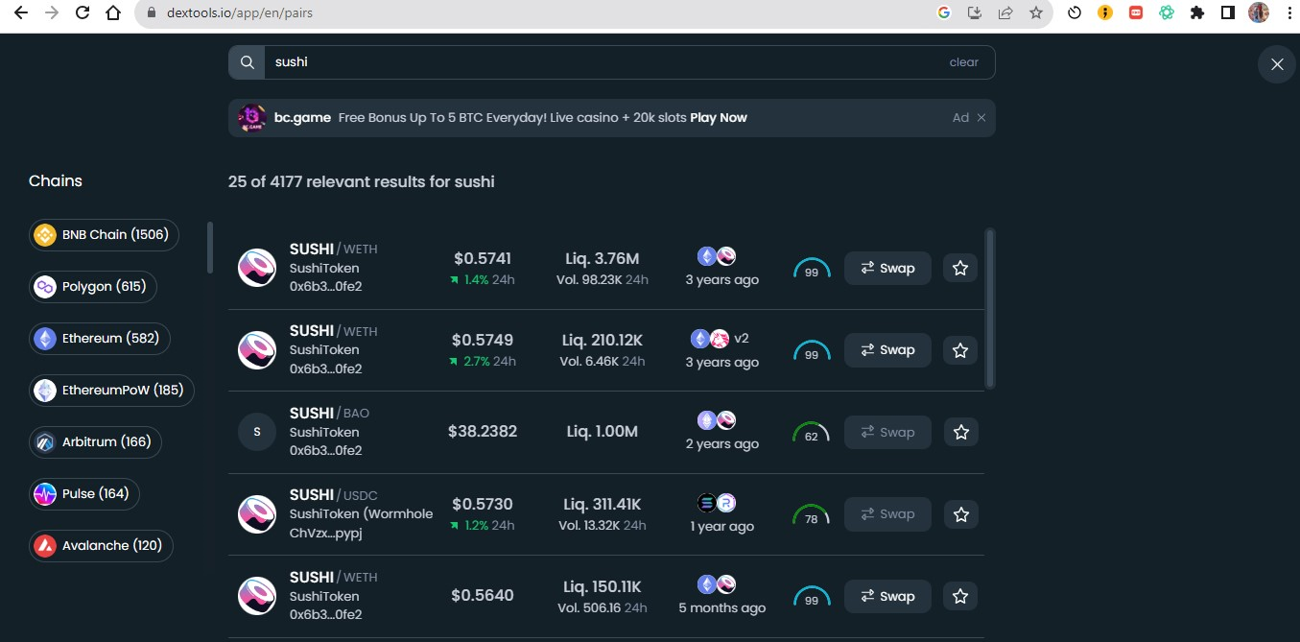Dismiss the bc.game ad with X
1300x642 pixels.
pyautogui.click(x=981, y=118)
